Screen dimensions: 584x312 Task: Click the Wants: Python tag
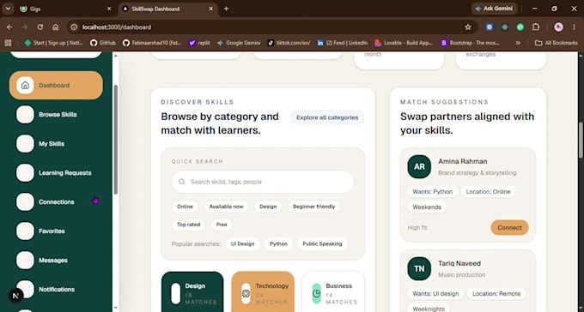point(432,192)
